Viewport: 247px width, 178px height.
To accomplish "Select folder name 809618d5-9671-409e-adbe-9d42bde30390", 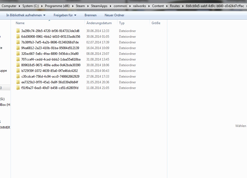I will point(51,65).
